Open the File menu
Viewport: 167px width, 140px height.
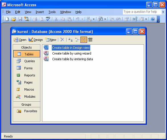tap(8, 12)
